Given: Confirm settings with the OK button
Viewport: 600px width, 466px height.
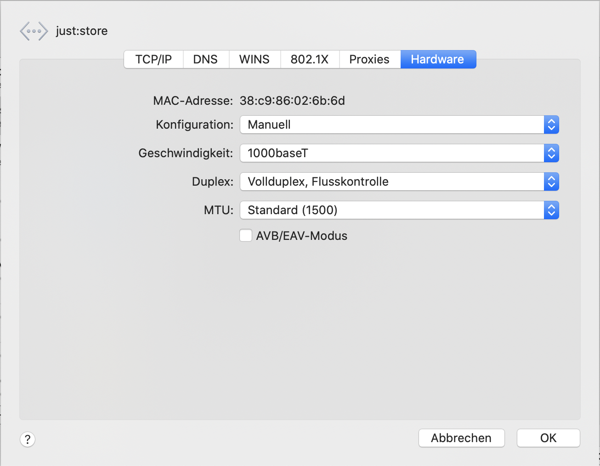Looking at the screenshot, I should (548, 438).
